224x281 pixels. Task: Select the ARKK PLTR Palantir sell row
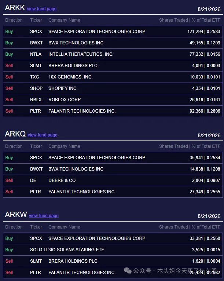pyautogui.click(x=113, y=111)
